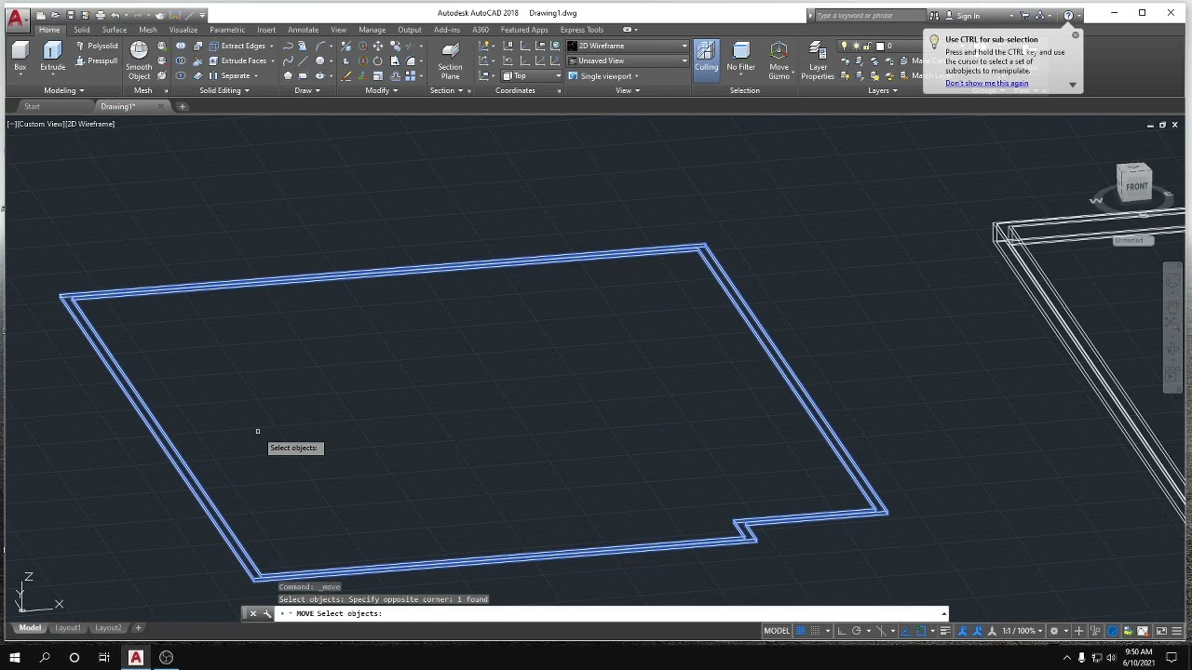Viewport: 1192px width, 670px height.
Task: Open the 2D Wireframe visual style dropdown
Action: click(628, 46)
